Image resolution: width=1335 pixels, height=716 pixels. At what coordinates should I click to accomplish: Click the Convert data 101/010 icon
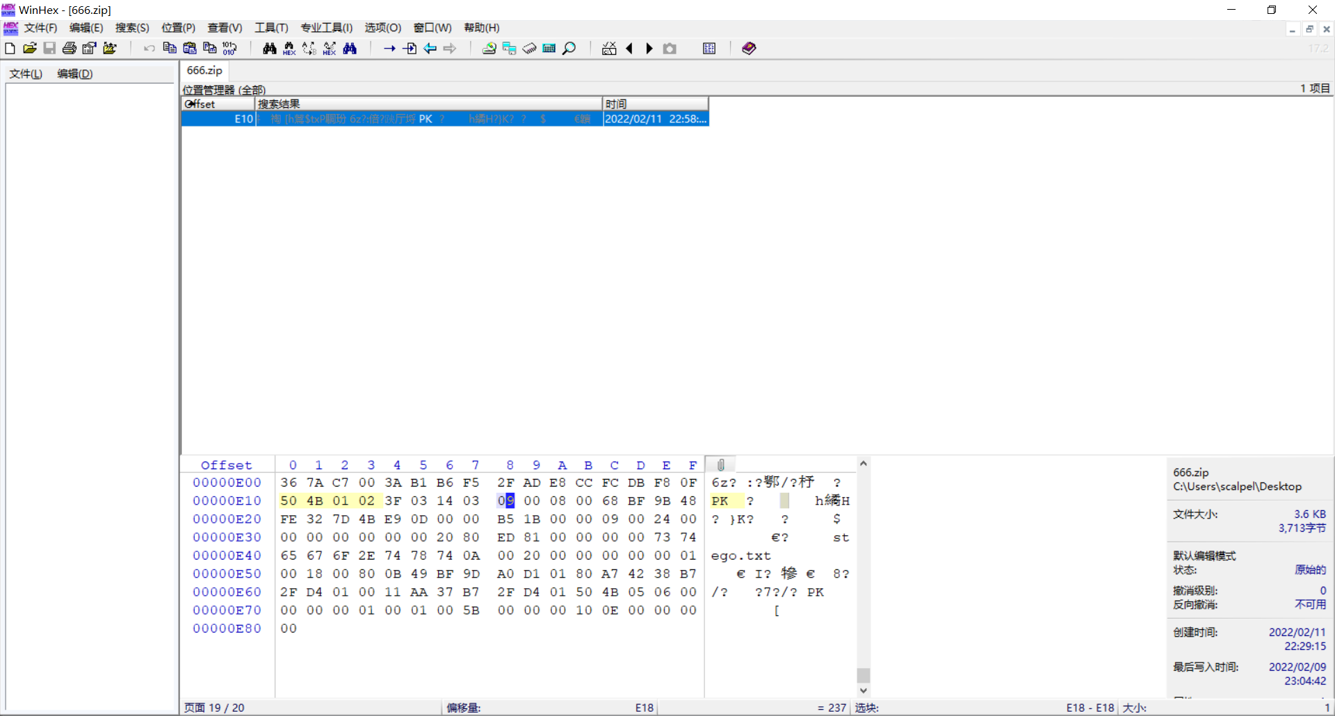click(x=229, y=48)
